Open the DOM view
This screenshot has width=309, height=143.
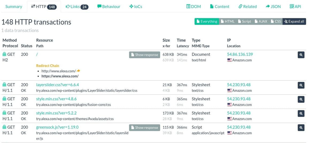(193, 7)
